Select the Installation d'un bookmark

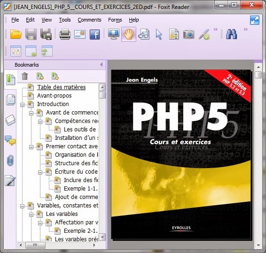[x=77, y=138]
